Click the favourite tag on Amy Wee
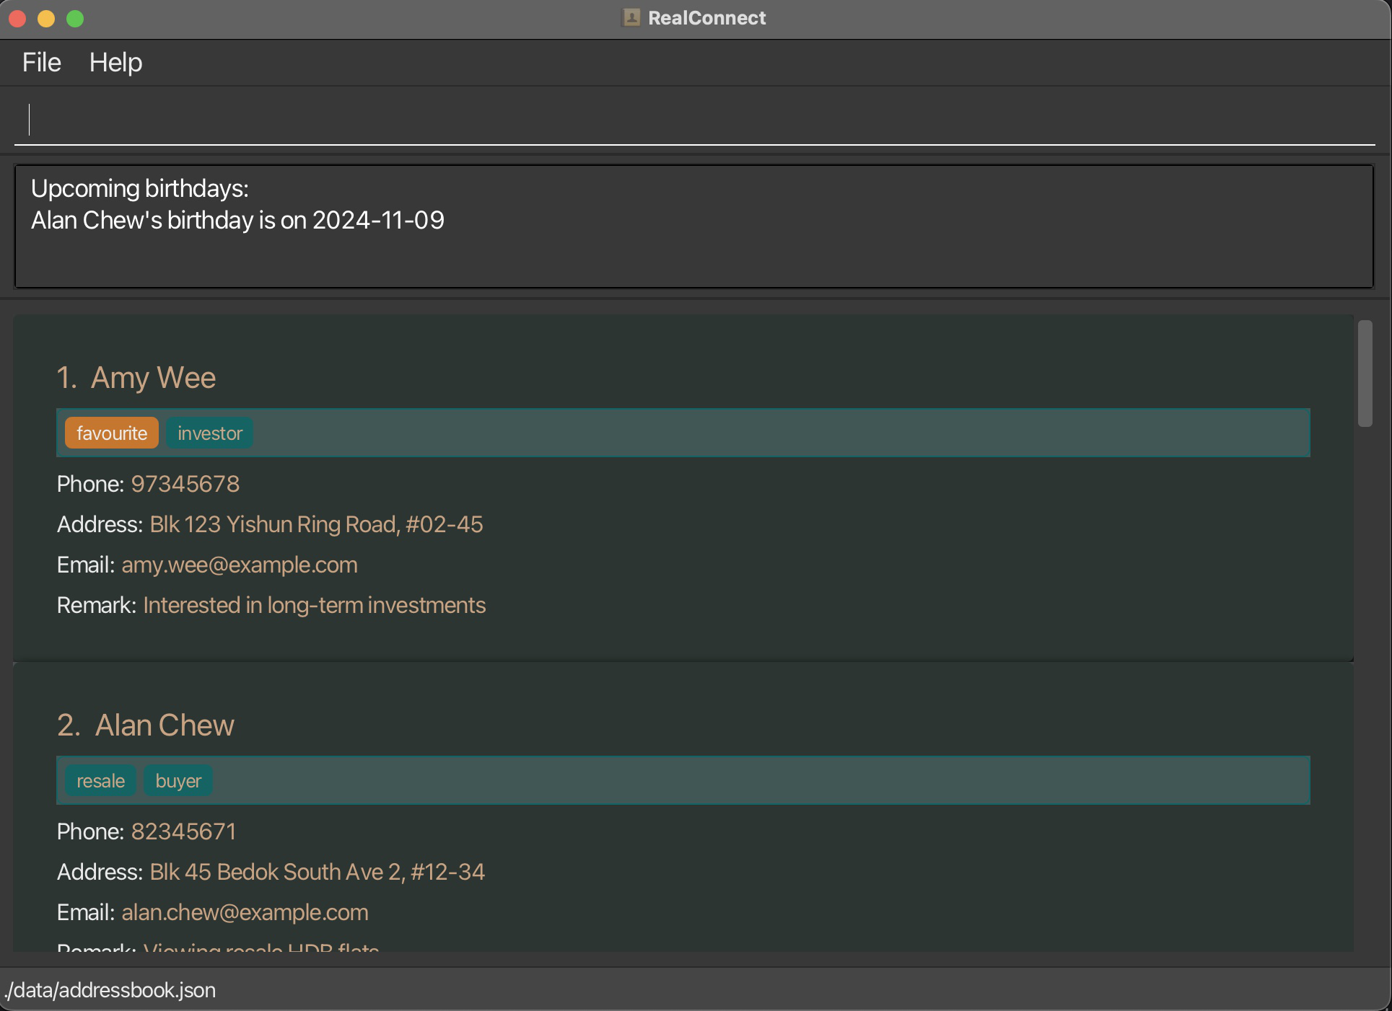 [x=112, y=433]
